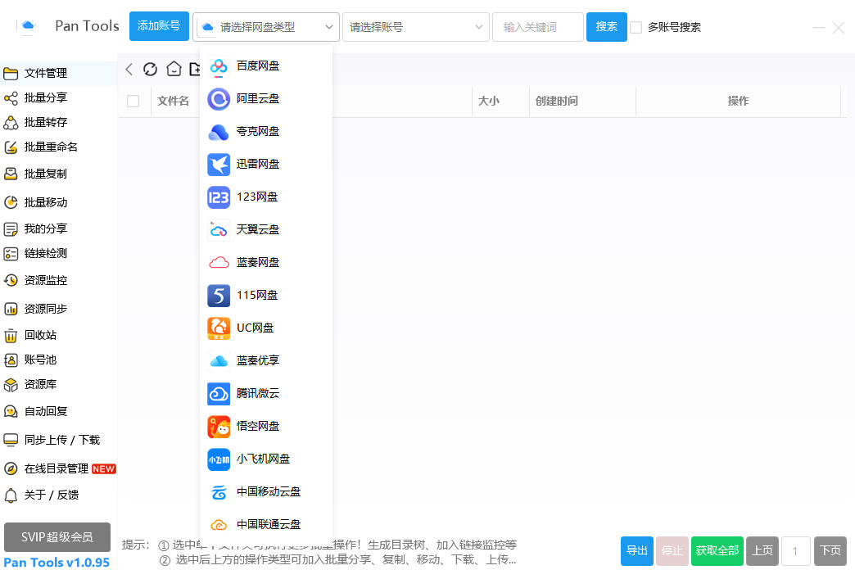The image size is (855, 570).
Task: Click the refresh icon in the file toolbar
Action: click(150, 69)
